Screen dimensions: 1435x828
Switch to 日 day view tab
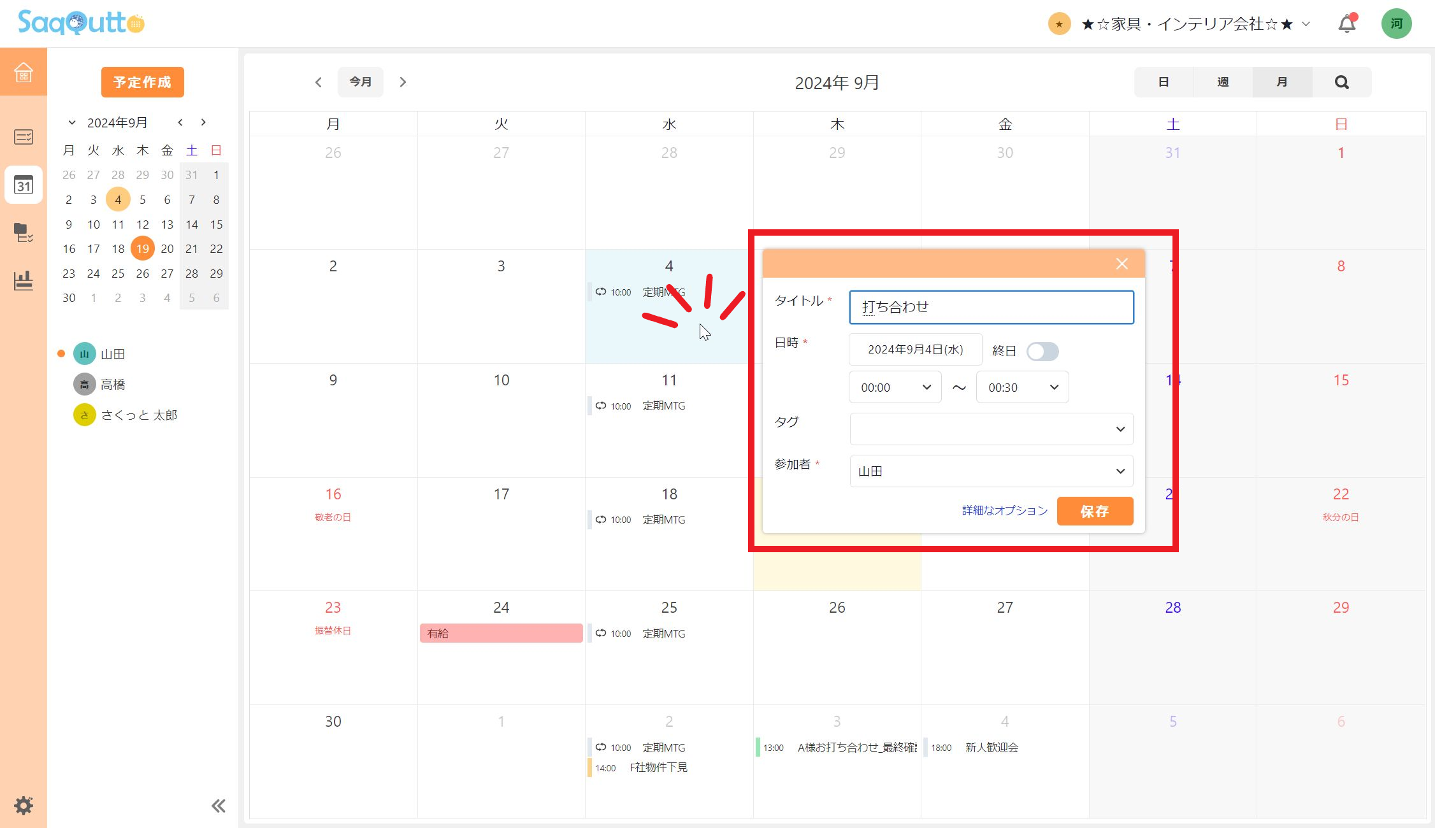coord(1163,82)
